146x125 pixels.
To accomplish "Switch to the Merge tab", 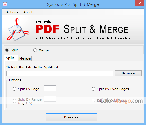I will (25, 58).
